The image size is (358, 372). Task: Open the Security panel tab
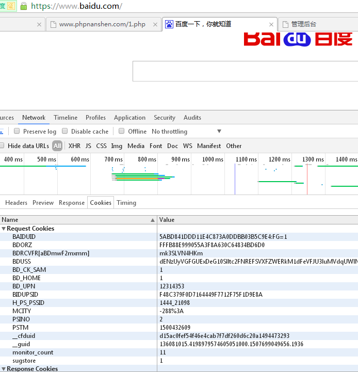click(x=165, y=118)
